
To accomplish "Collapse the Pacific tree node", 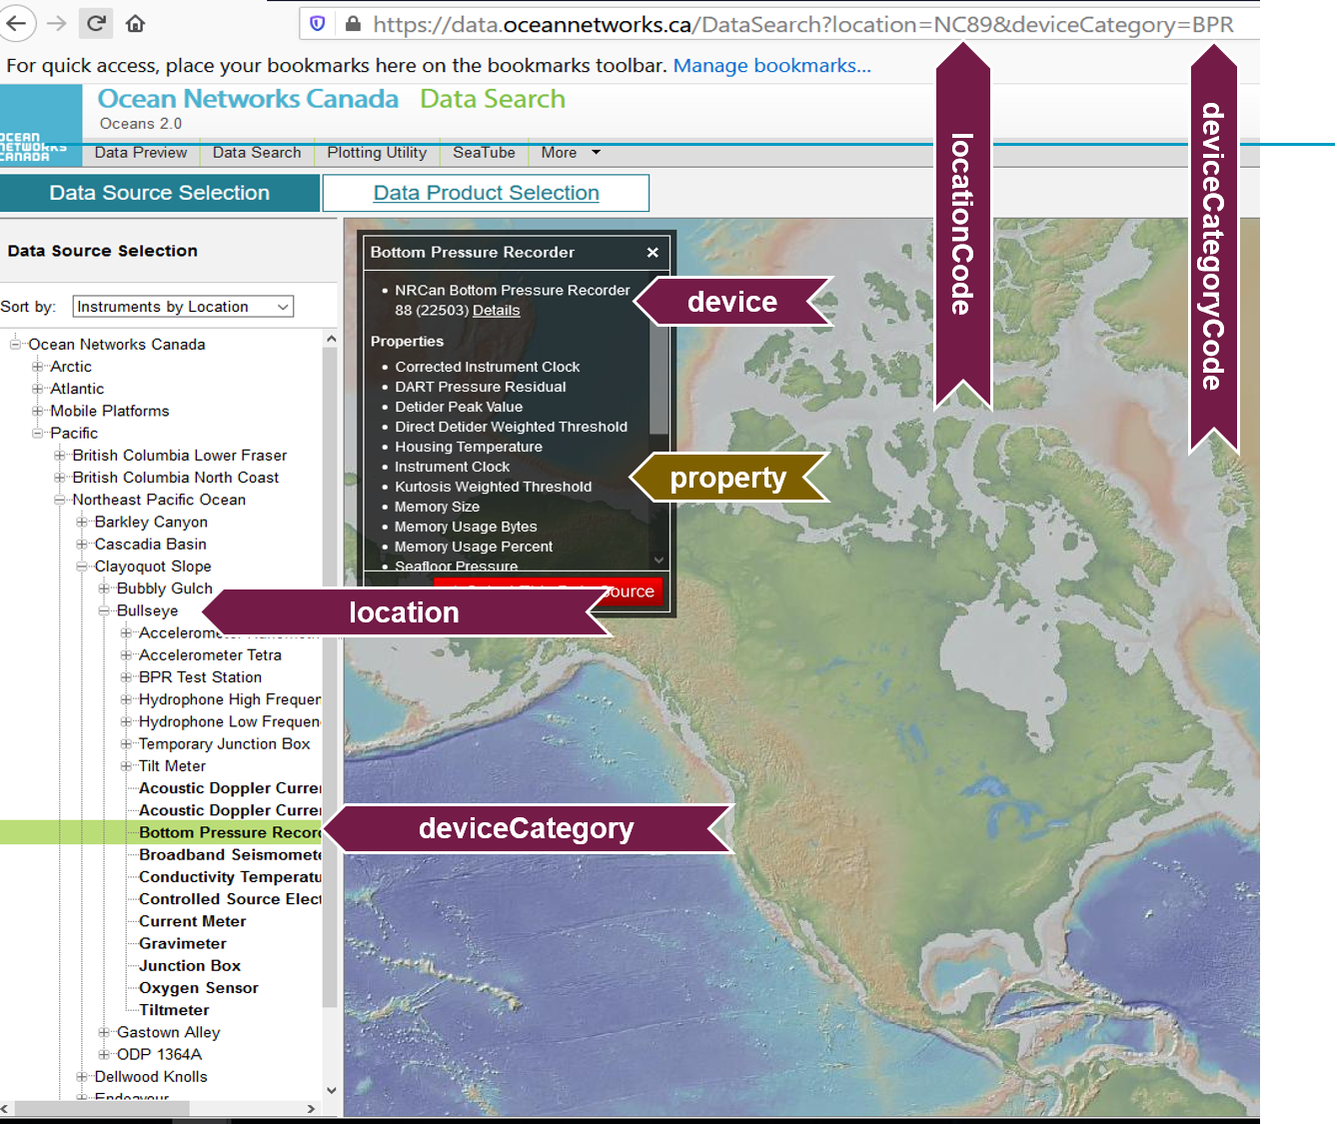I will click(37, 434).
